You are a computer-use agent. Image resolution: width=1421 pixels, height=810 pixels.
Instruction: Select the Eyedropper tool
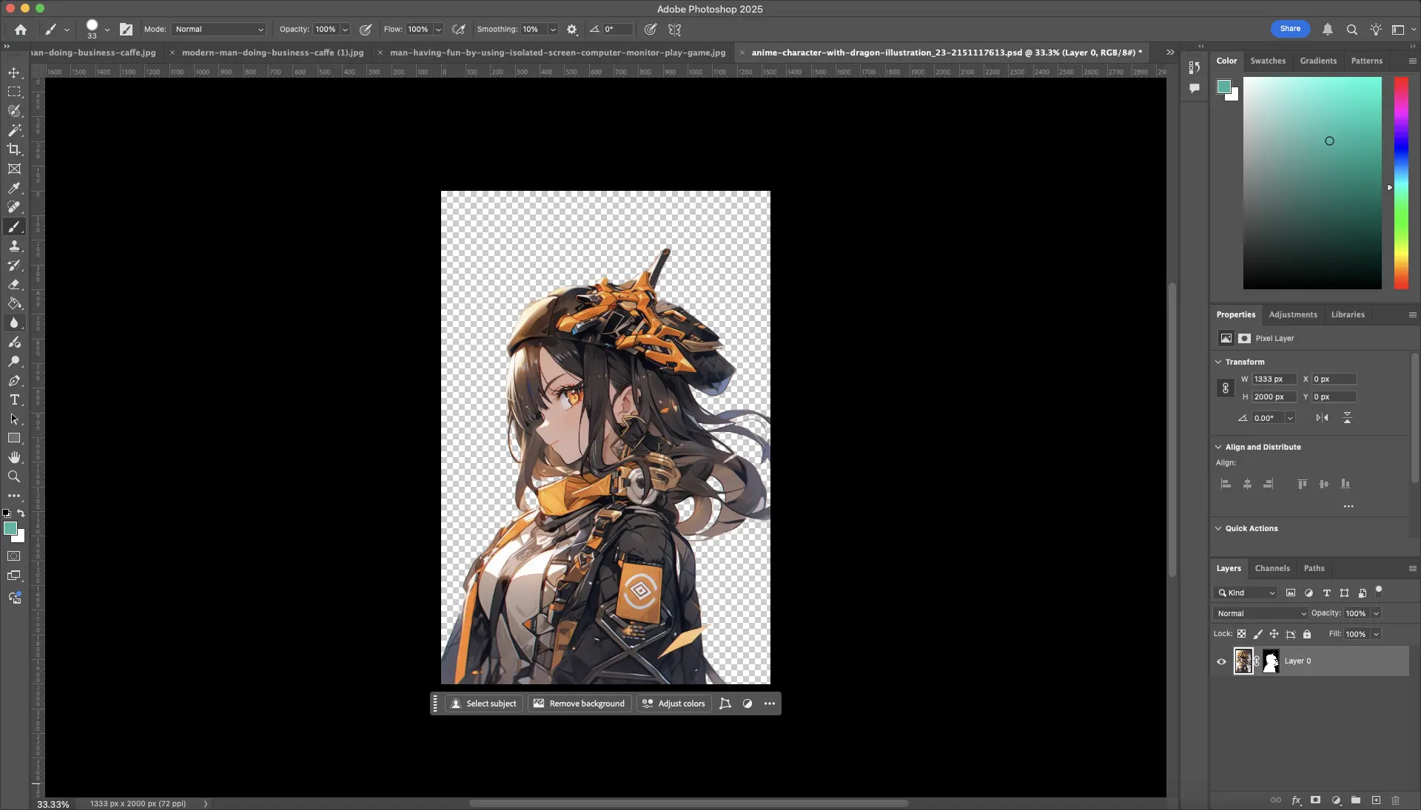pyautogui.click(x=15, y=189)
